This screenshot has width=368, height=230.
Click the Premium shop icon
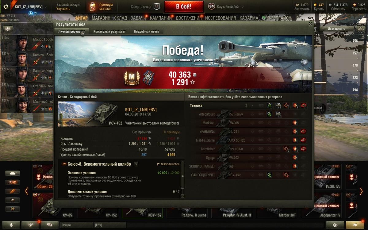click(x=92, y=6)
